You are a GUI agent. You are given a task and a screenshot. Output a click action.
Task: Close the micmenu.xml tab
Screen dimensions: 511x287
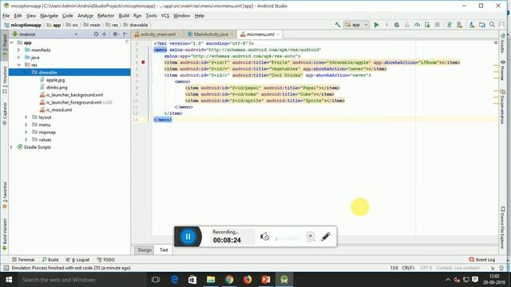[278, 34]
